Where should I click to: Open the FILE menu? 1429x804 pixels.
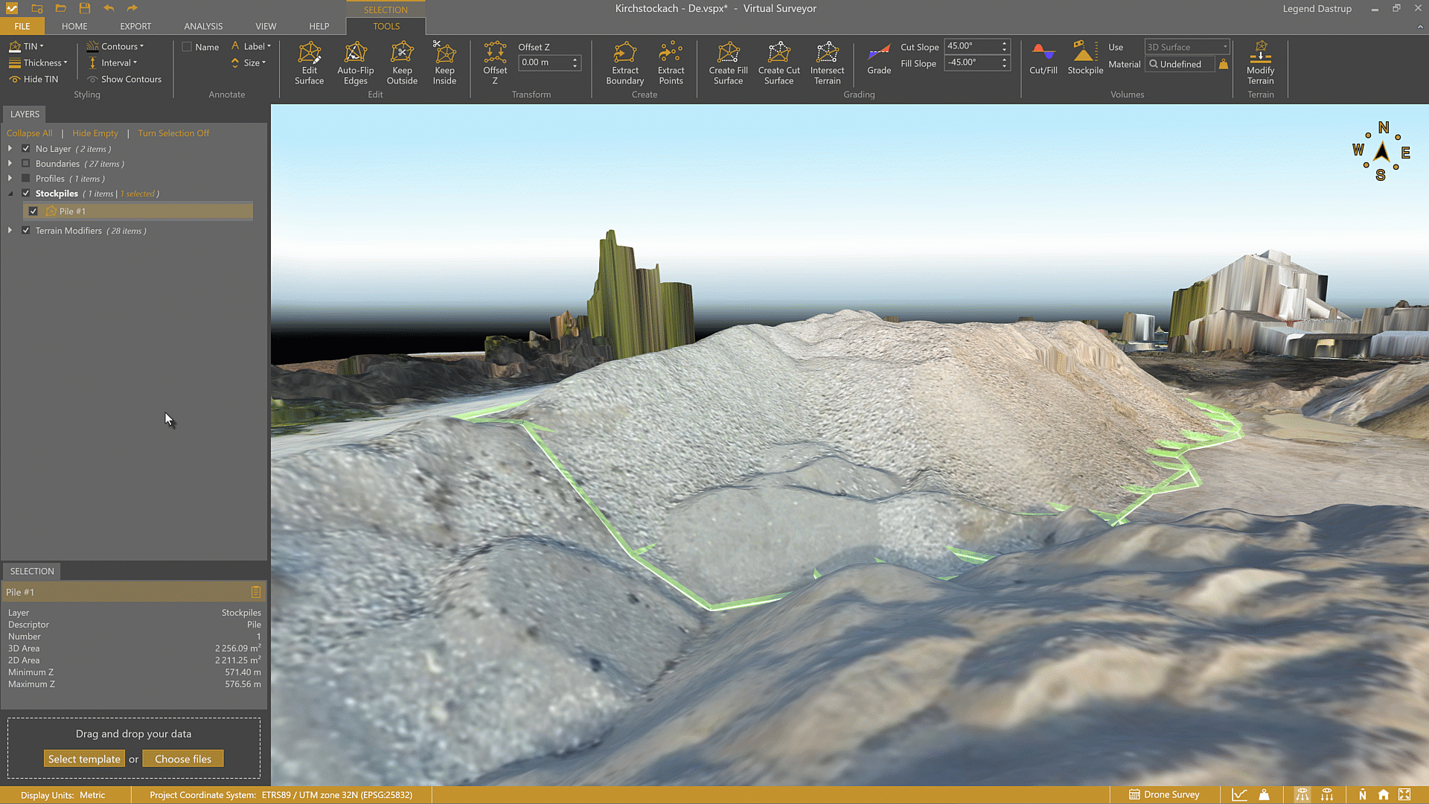(22, 26)
